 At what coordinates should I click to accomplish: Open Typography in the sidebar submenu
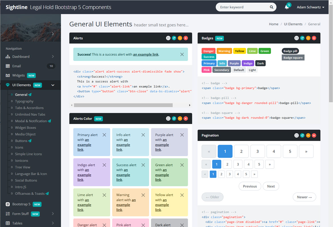click(x=24, y=101)
